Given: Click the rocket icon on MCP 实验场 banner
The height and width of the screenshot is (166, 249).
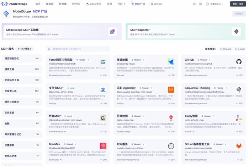Looking at the screenshot, I should [112, 32].
